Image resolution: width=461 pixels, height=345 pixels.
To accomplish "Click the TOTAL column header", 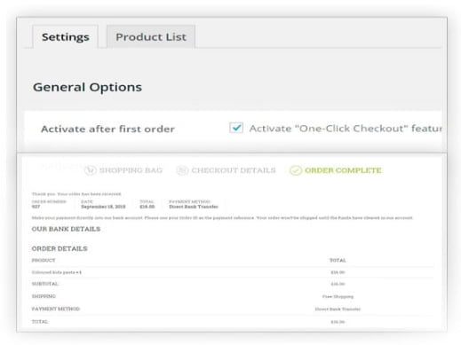I will point(338,261).
